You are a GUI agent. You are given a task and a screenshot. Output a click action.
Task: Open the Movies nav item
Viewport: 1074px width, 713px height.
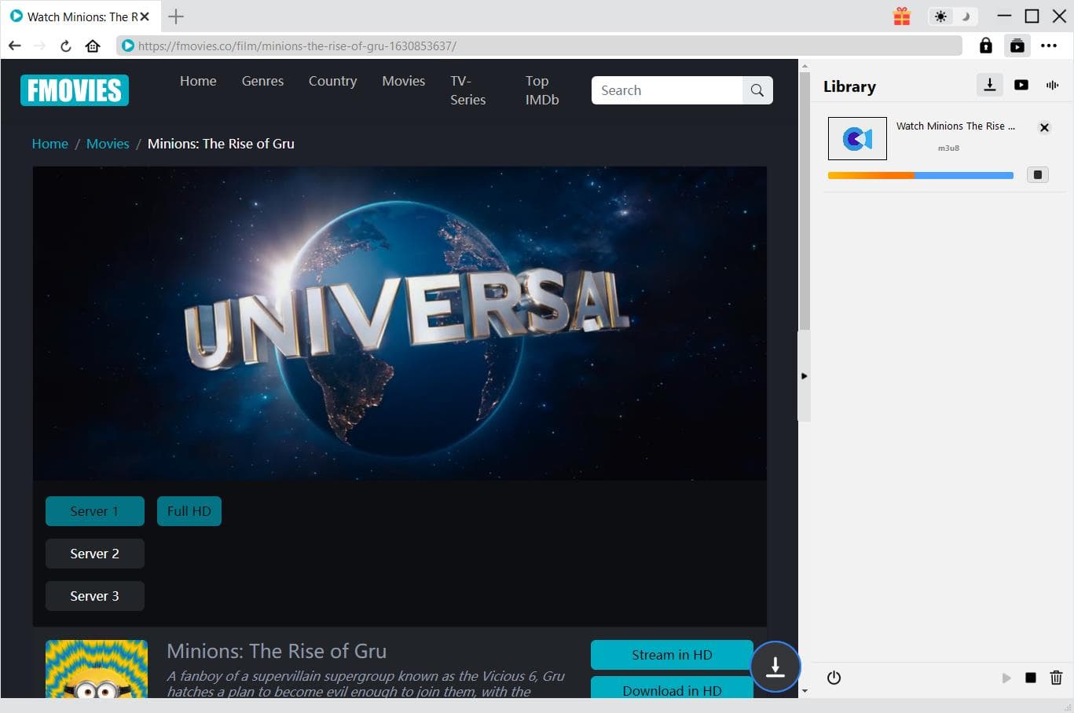click(403, 81)
